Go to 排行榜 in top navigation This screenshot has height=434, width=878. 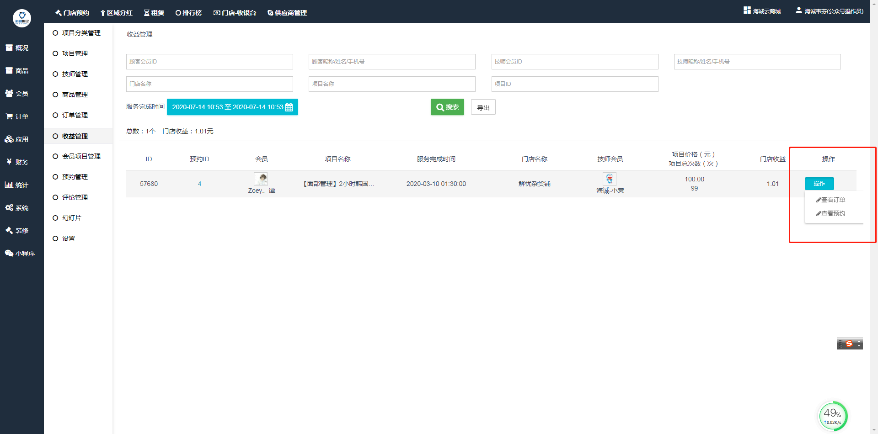pos(188,13)
